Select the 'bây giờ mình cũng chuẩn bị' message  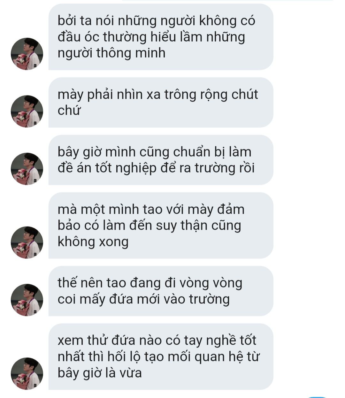pos(161,160)
